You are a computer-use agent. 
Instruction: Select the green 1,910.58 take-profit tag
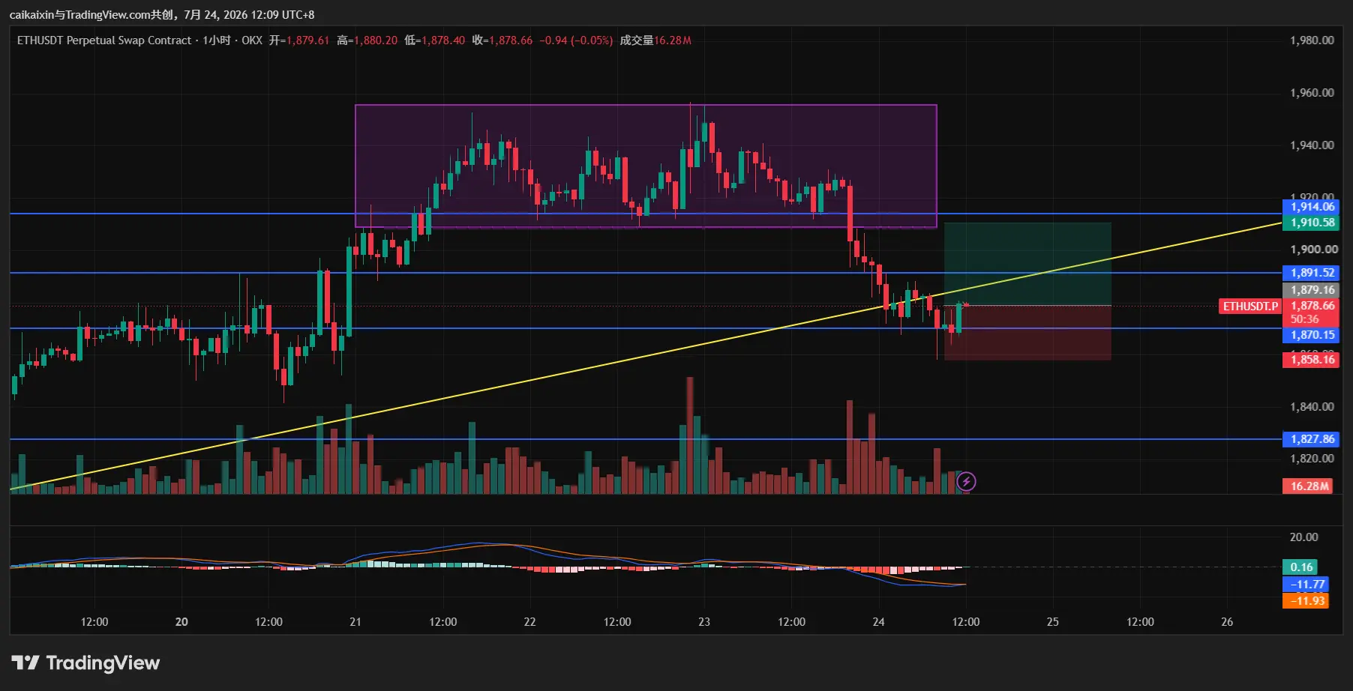tap(1312, 223)
